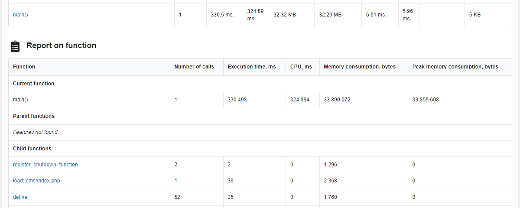The height and width of the screenshot is (208, 520).
Task: Click the CPU, ms column header
Action: (301, 67)
